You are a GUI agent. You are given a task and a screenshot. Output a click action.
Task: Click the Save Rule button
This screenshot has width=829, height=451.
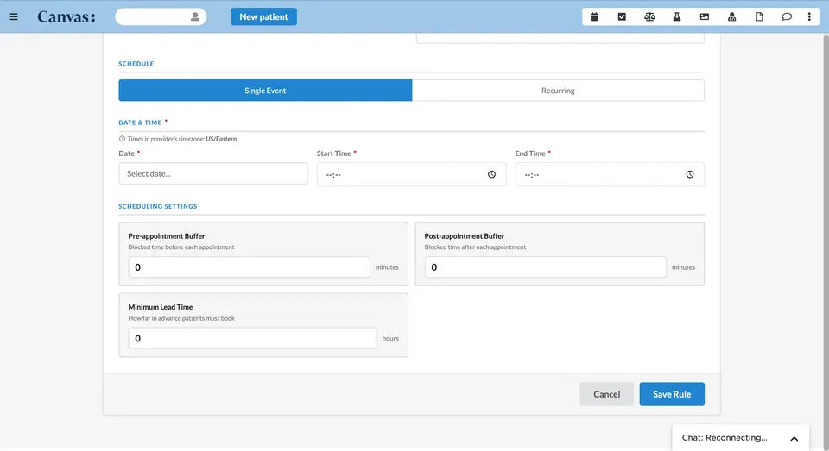tap(672, 394)
